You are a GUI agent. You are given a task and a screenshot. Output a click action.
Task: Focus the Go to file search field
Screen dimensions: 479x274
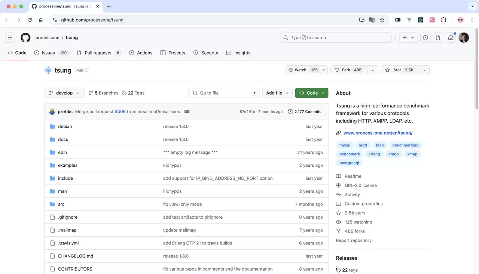(224, 93)
